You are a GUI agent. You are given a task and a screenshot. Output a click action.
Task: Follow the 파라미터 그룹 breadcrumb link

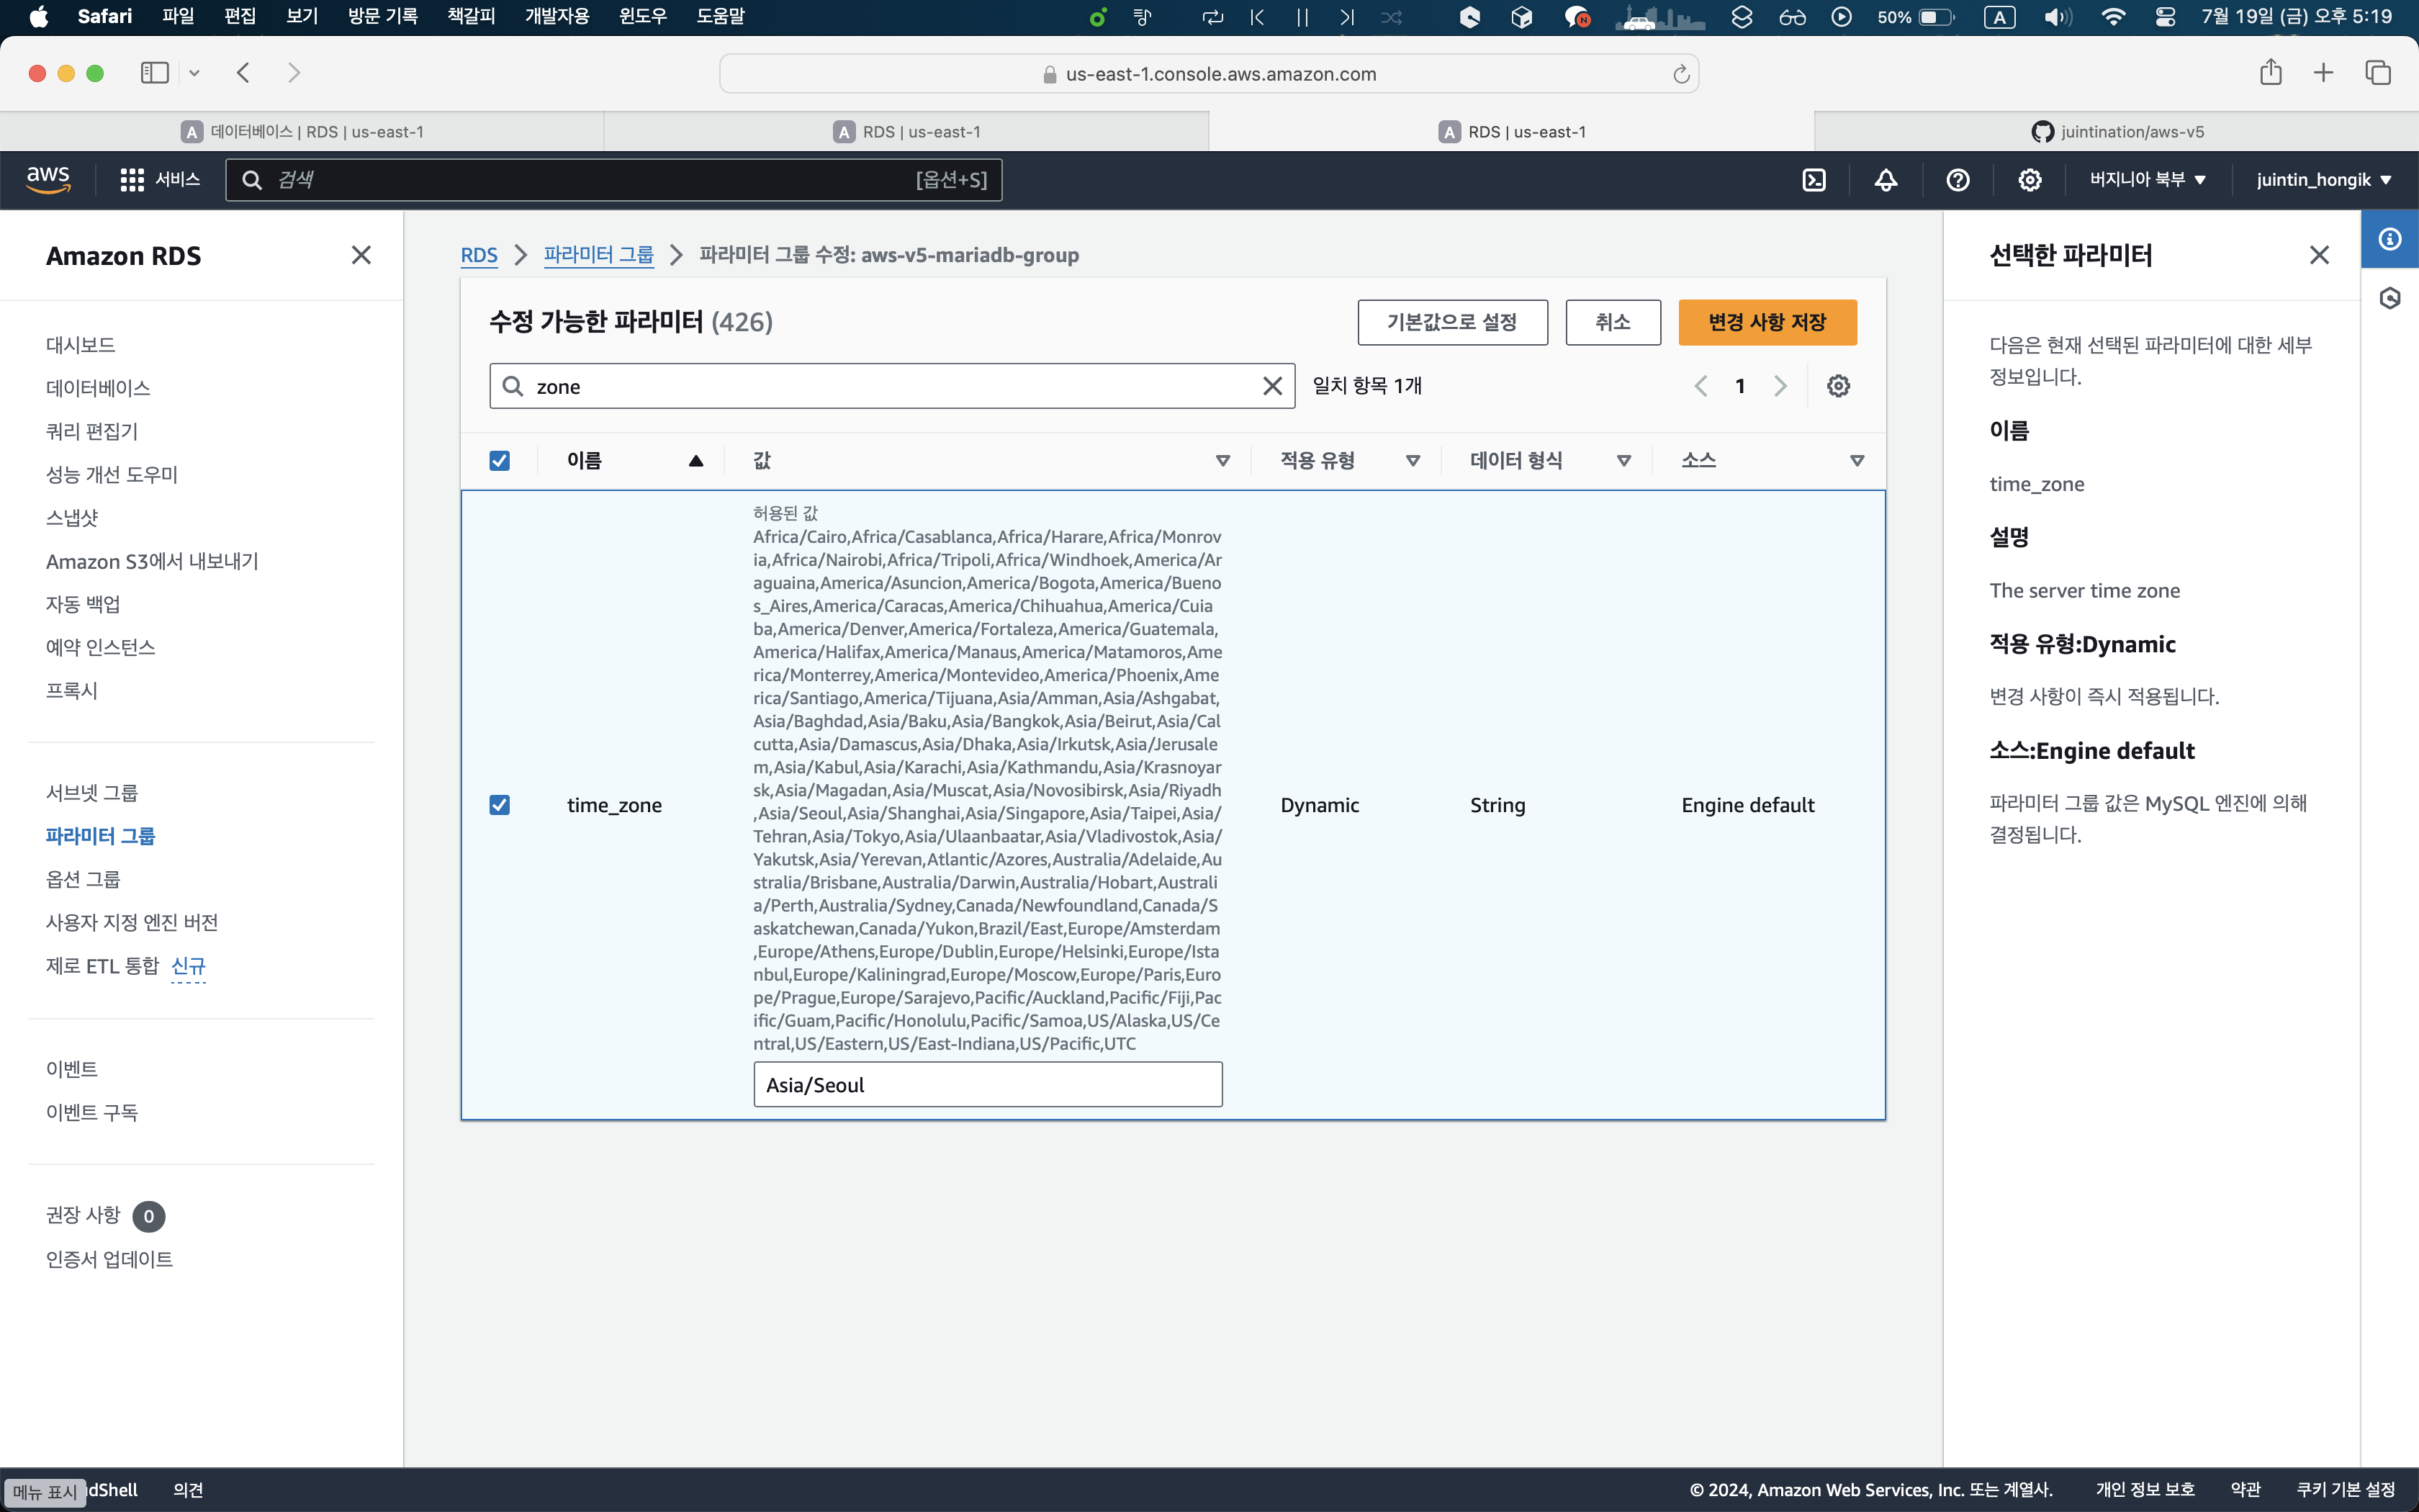coord(598,255)
